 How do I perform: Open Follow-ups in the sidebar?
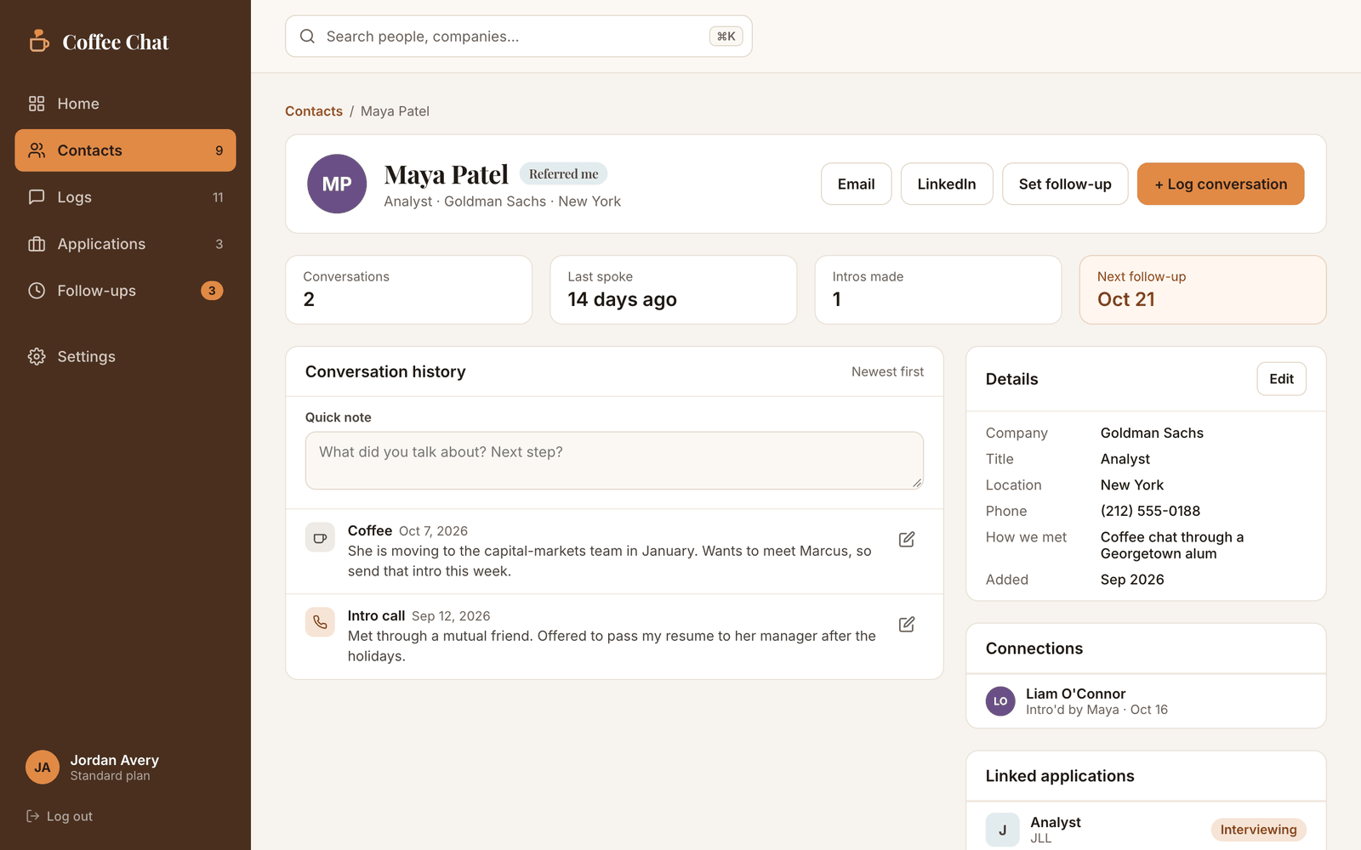click(x=125, y=291)
